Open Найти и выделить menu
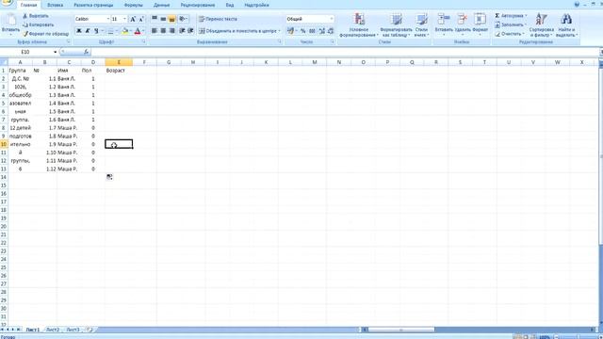 (566, 25)
